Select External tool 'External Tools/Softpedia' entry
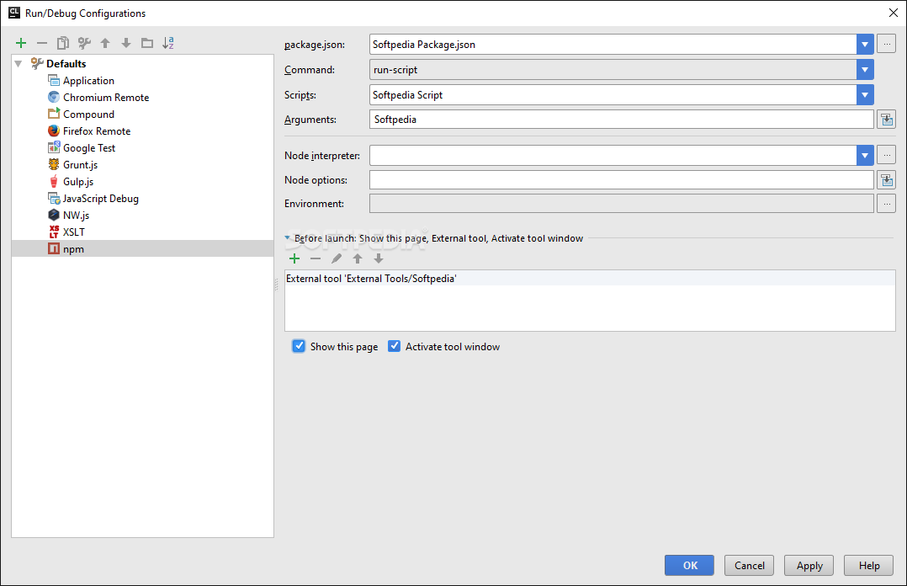The image size is (907, 586). click(x=590, y=279)
